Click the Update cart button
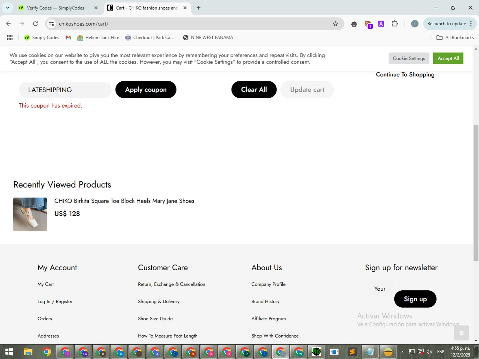 tap(307, 90)
